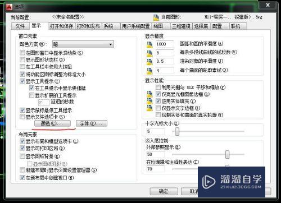Click the 颜色(C)... button

tap(52, 123)
